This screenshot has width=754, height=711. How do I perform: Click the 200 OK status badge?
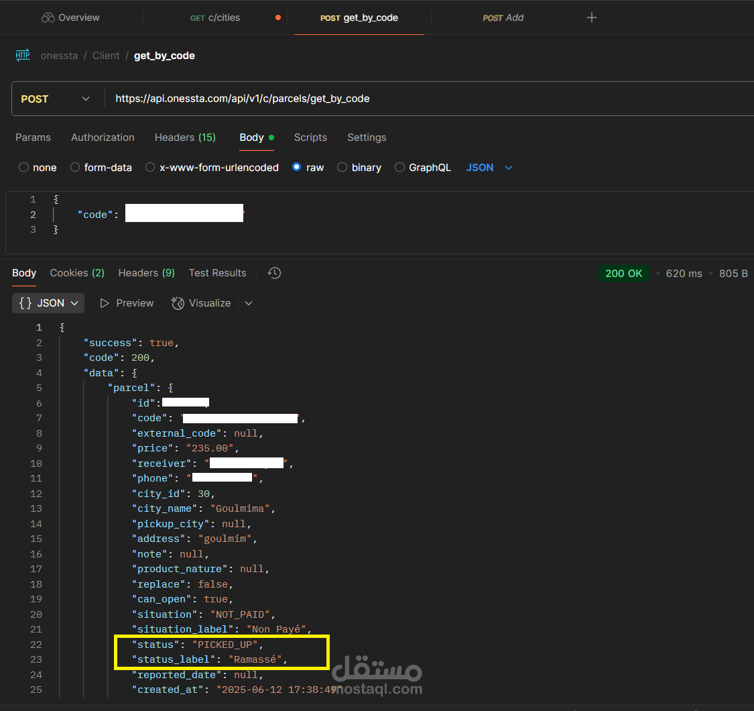tap(624, 274)
